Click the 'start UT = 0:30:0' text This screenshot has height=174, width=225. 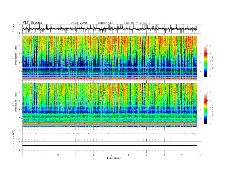137,23
